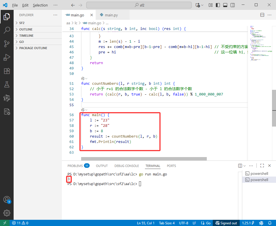Expand the PACKAGE OUTLINE section
The height and width of the screenshot is (226, 276).
point(38,48)
